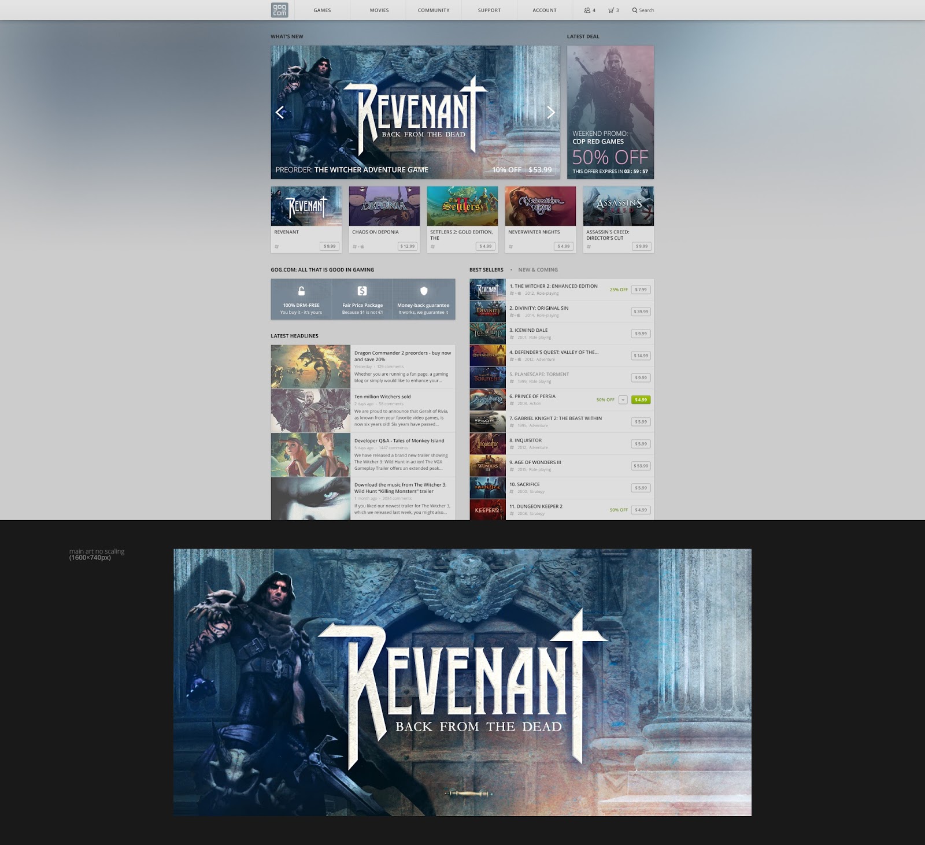Image resolution: width=925 pixels, height=845 pixels.
Task: Open the Movies menu
Action: [x=379, y=10]
